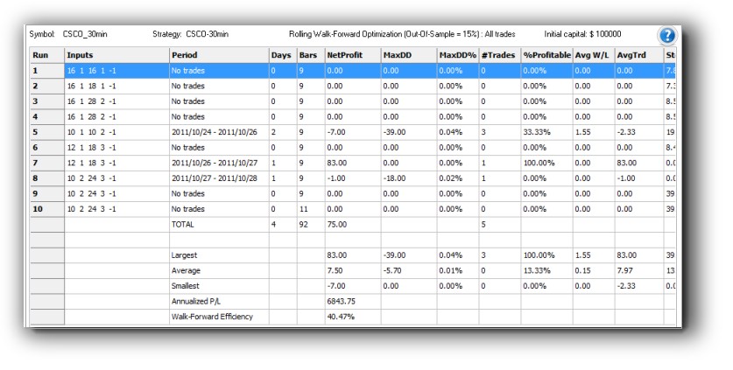Click the blue help question mark icon

pyautogui.click(x=666, y=36)
